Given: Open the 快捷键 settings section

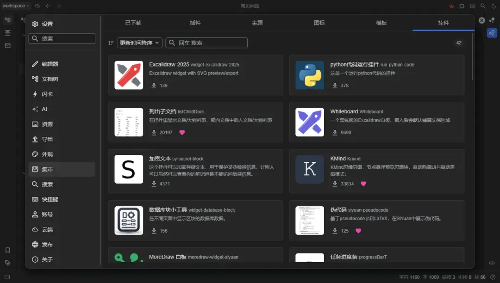Looking at the screenshot, I should tap(62, 199).
